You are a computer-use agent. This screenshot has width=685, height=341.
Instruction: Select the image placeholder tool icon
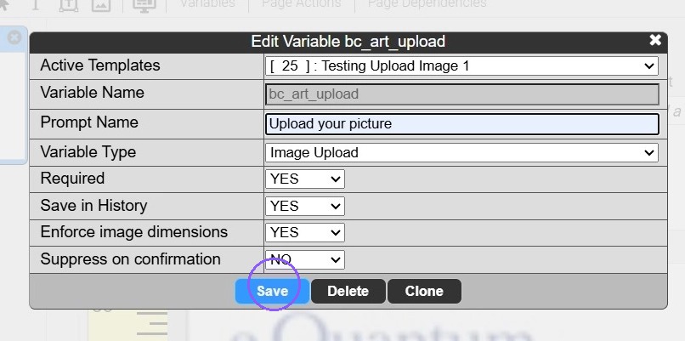click(x=101, y=5)
